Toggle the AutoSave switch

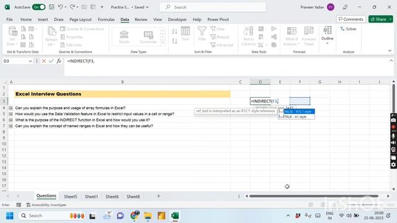pyautogui.click(x=38, y=7)
